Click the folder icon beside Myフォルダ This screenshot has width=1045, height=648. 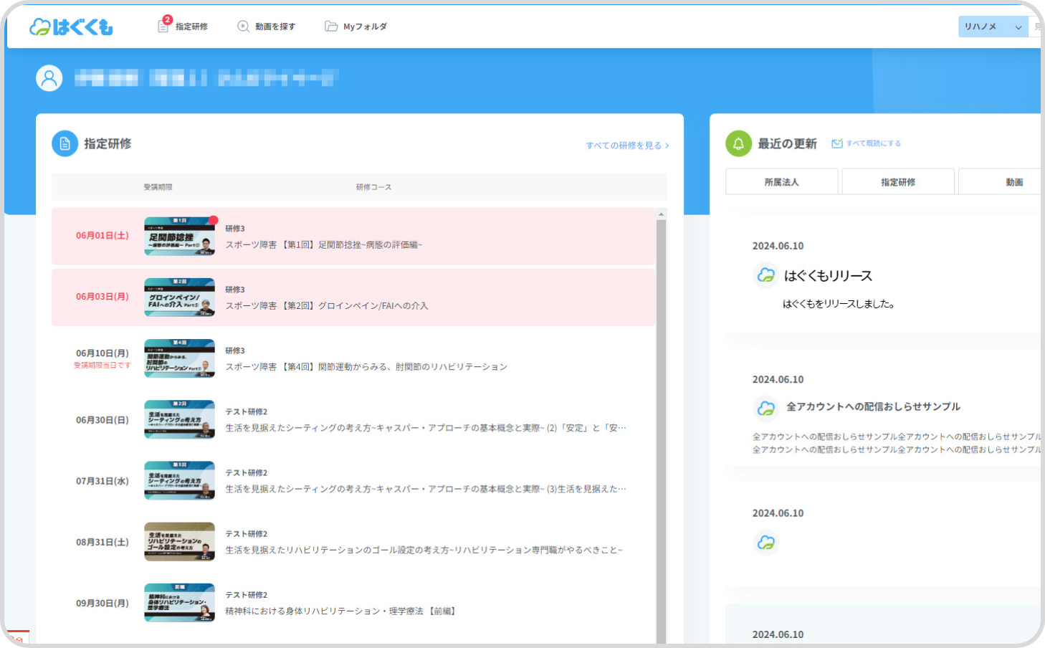(x=331, y=27)
